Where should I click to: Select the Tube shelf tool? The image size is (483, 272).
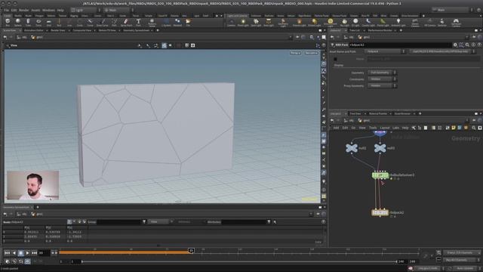click(28, 22)
